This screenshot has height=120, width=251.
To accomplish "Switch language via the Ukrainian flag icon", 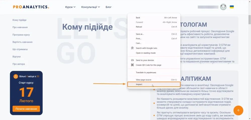I will pyautogui.click(x=232, y=7).
